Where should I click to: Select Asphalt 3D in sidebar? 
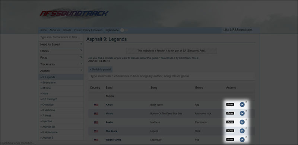pos(61,126)
